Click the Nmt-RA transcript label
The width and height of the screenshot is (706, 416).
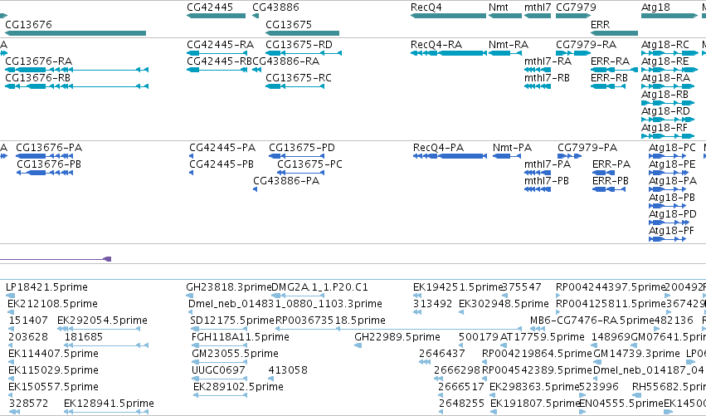[x=509, y=45]
